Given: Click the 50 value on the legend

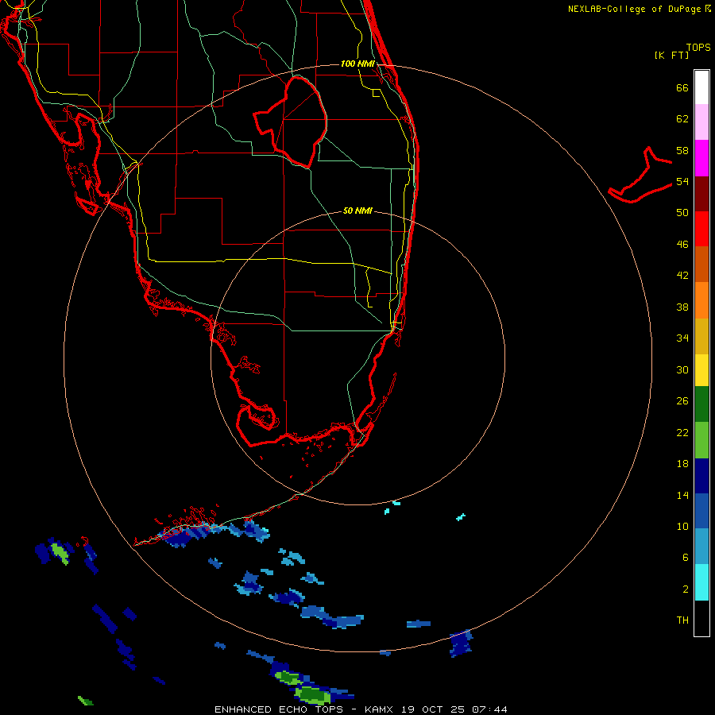Looking at the screenshot, I should coord(682,213).
